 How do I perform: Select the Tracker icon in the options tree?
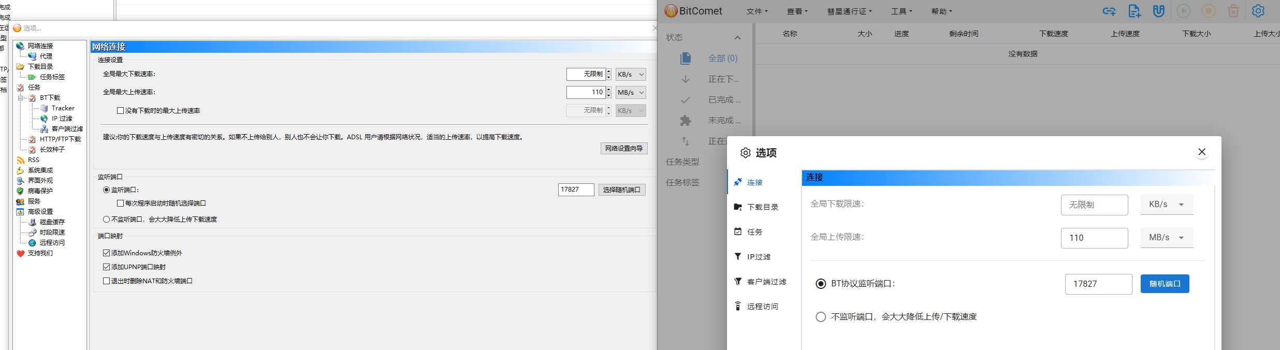pyautogui.click(x=44, y=108)
